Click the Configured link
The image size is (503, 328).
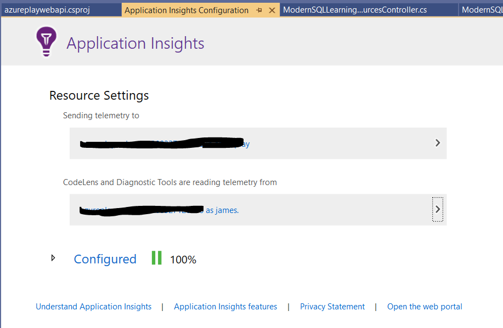coord(105,259)
